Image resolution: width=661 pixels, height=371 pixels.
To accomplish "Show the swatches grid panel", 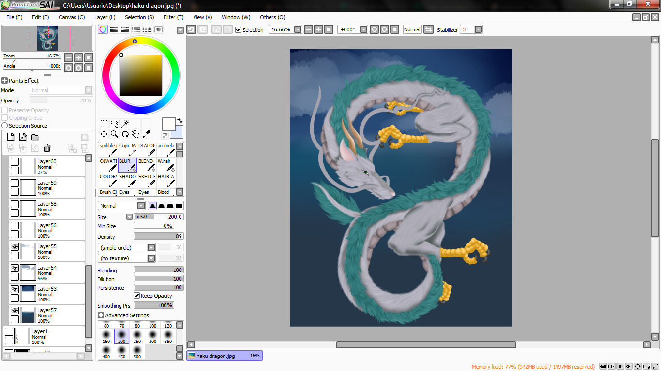I will [147, 29].
